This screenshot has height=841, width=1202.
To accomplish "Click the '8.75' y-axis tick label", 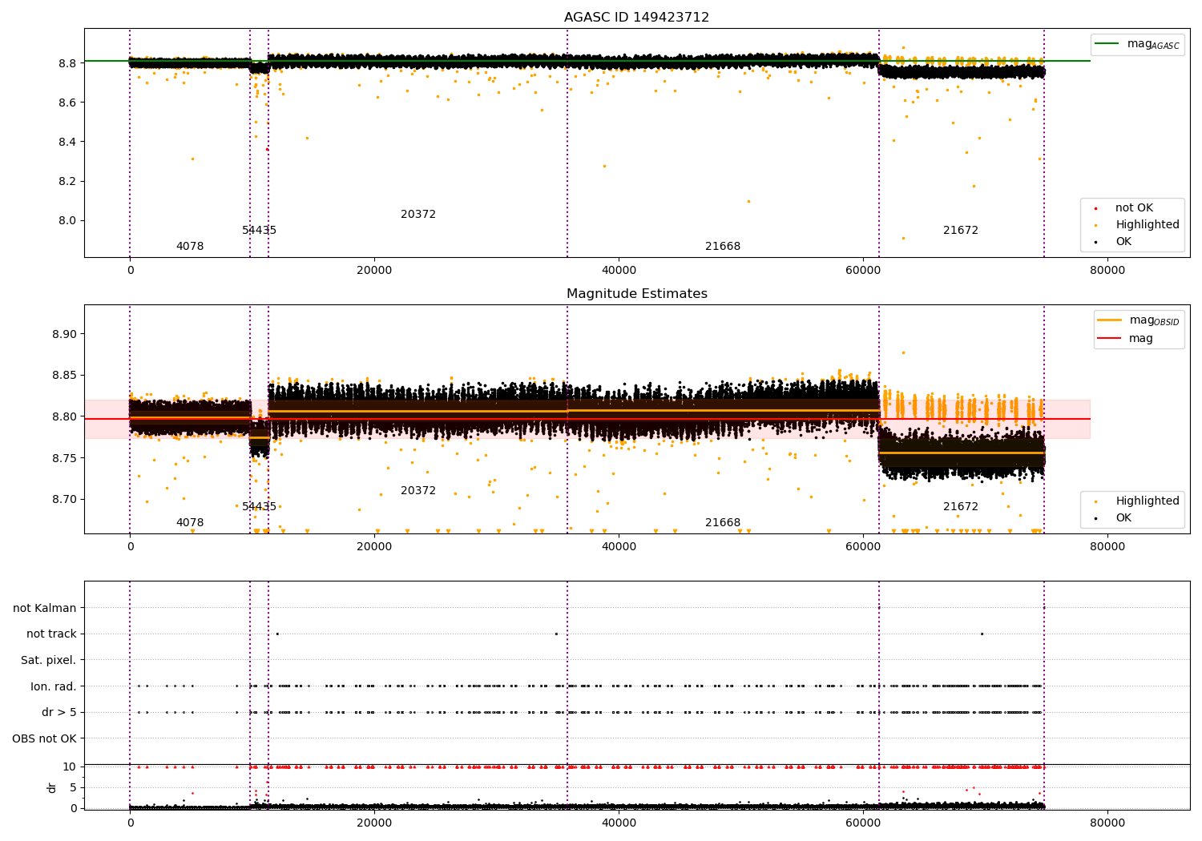I will [64, 459].
